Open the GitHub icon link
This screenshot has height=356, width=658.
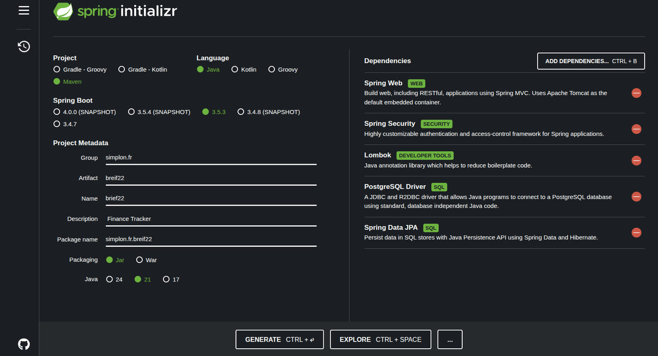pyautogui.click(x=24, y=344)
